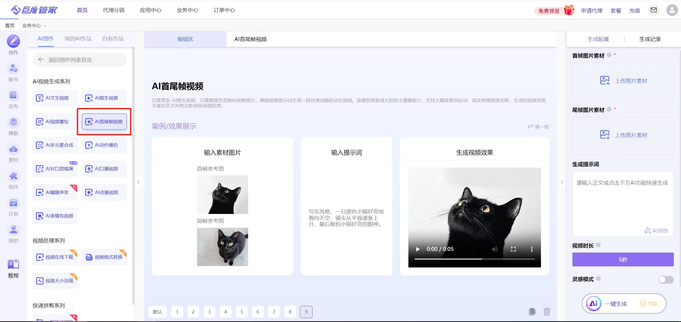Toggle the 灵感模式 switch
This screenshot has height=322, width=681.
coord(666,279)
